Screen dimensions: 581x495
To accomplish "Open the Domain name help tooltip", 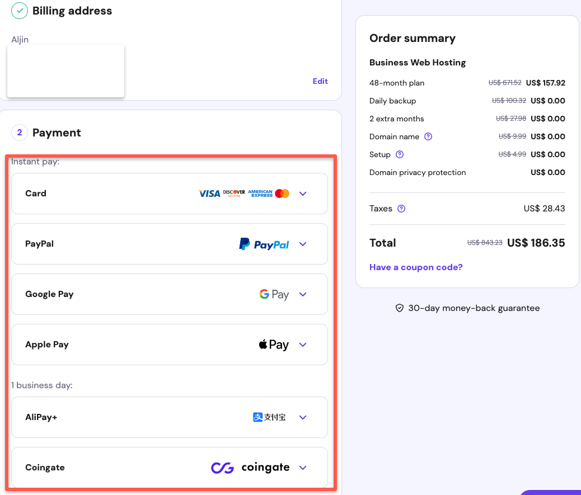I will [428, 136].
